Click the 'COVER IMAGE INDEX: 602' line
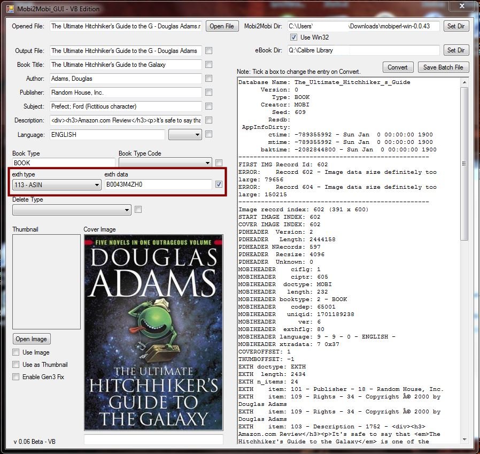Screen dimensions: 480x454 pos(280,224)
